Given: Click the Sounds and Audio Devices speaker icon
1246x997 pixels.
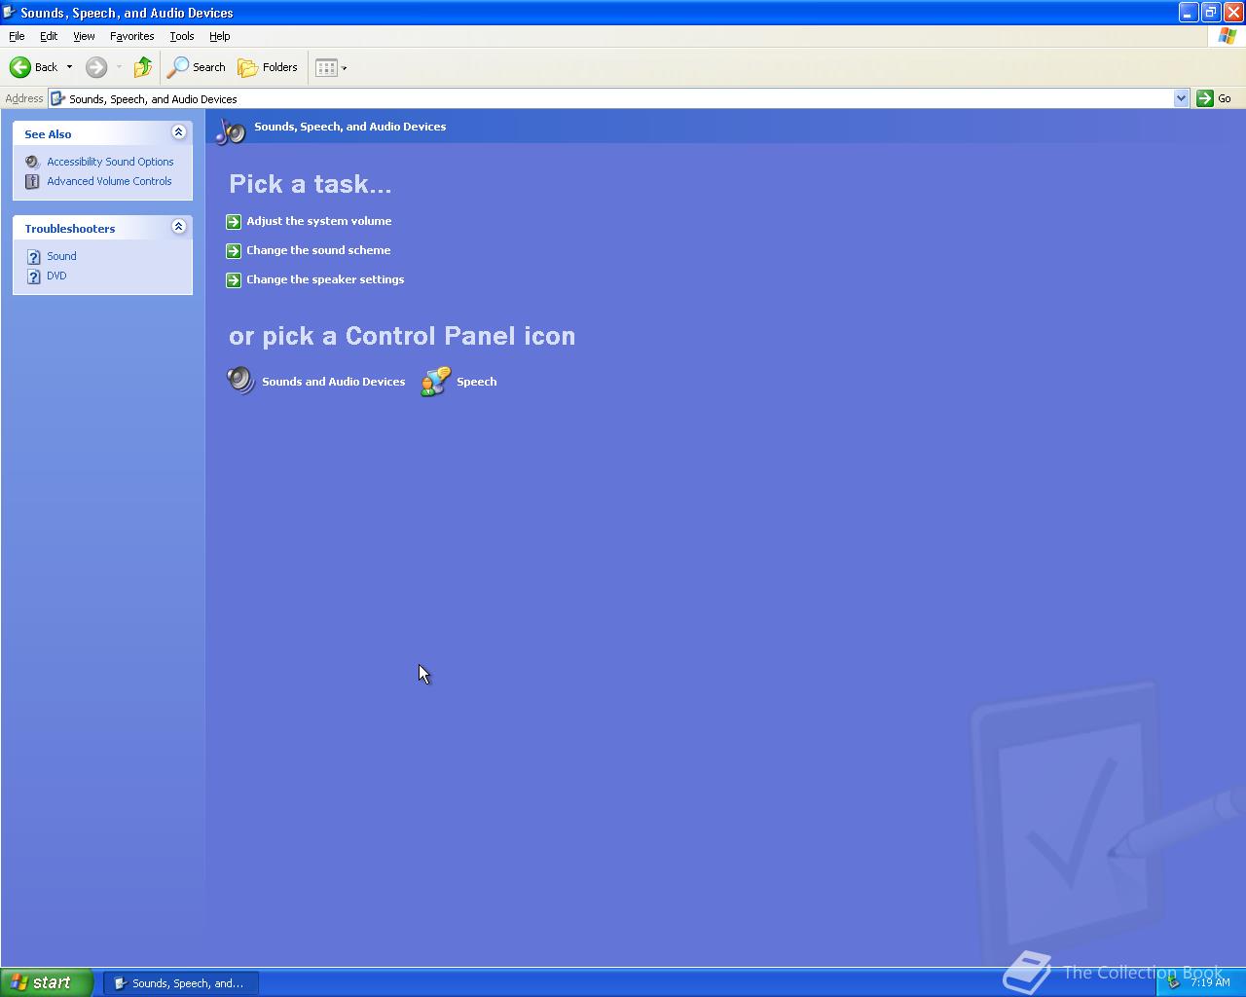Looking at the screenshot, I should point(241,381).
